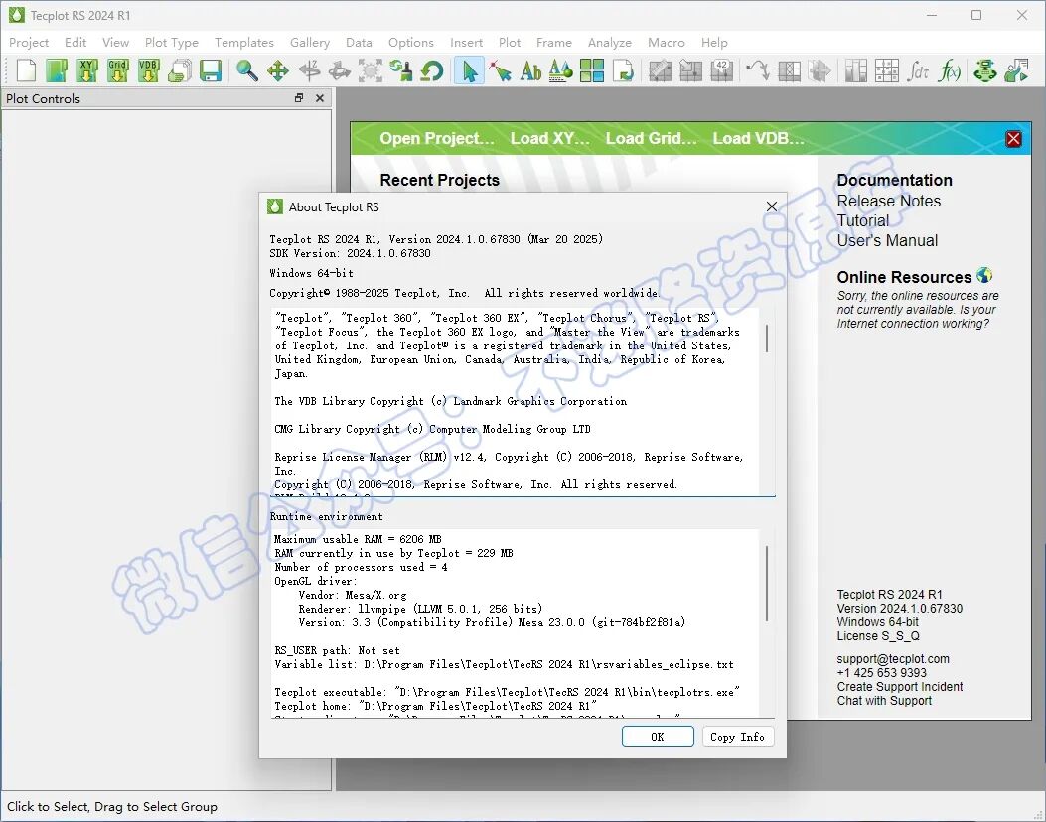Click 'Maximum usable RAM = 6206 MB' line
Viewport: 1046px width, 822px height.
(x=359, y=539)
